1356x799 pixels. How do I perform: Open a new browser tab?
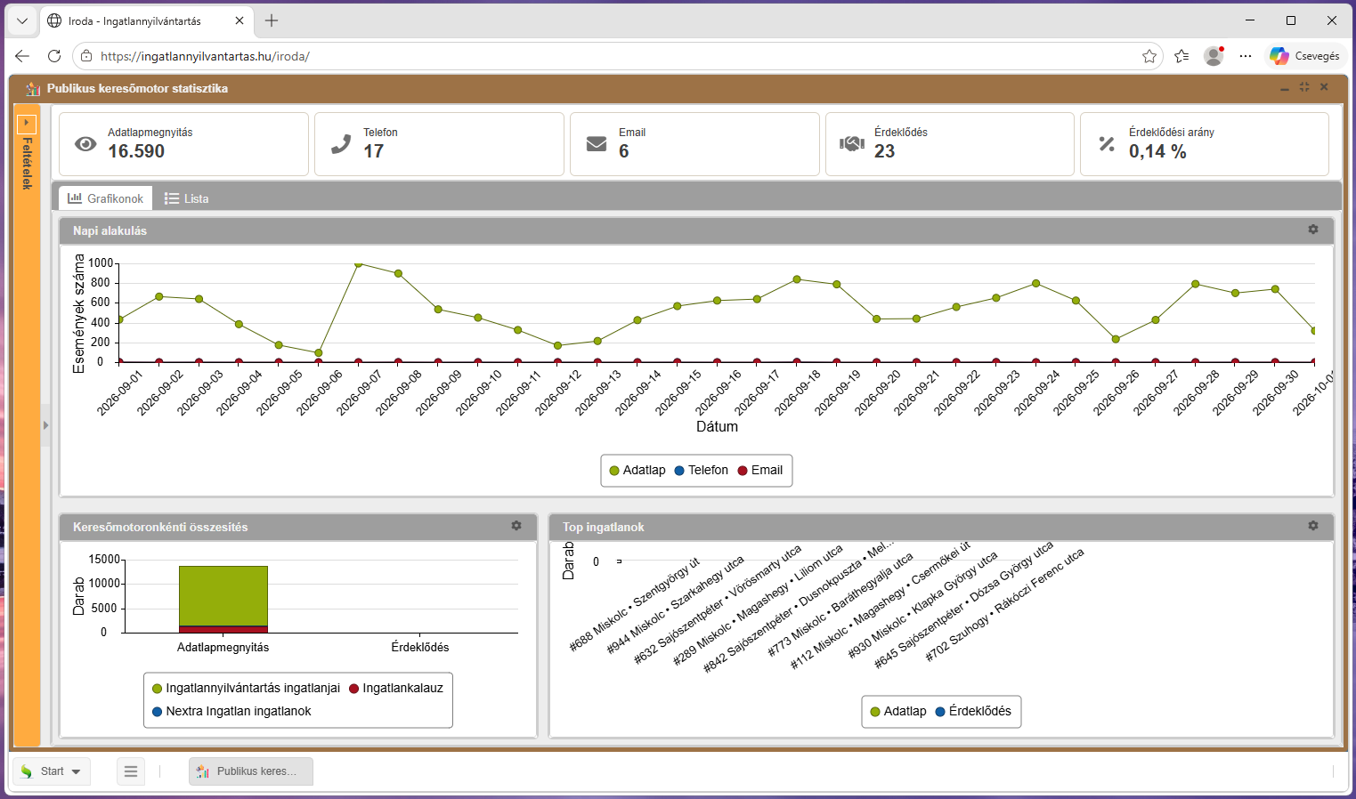click(272, 20)
